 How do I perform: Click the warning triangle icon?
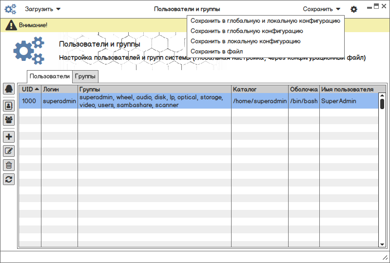tap(11, 25)
